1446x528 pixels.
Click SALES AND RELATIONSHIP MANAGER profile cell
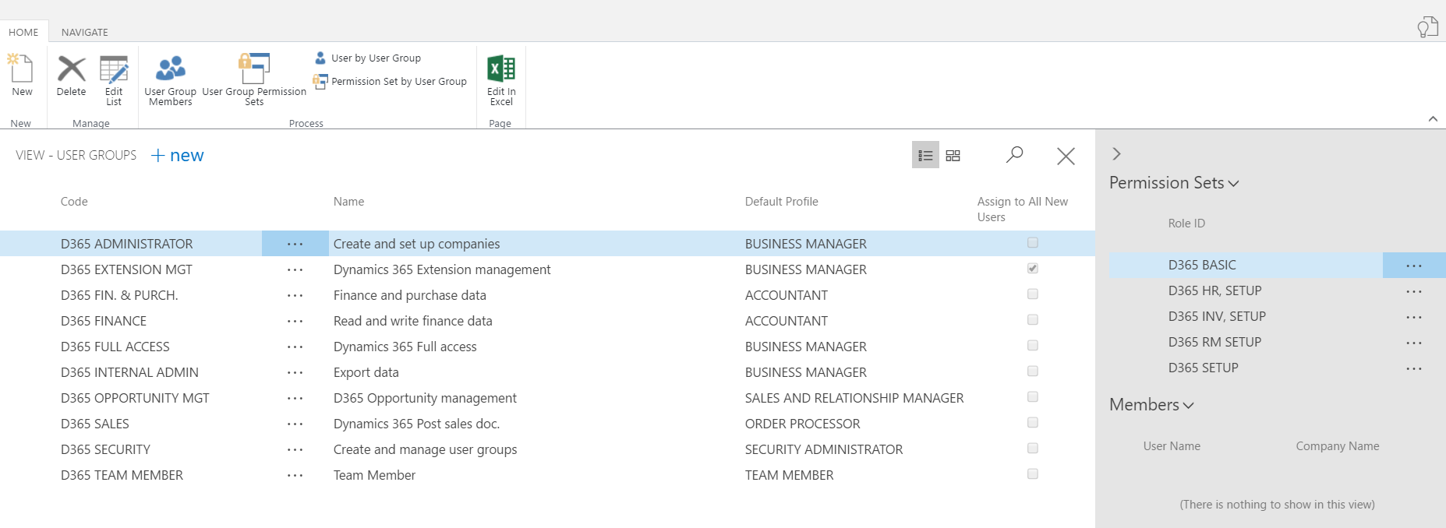pos(854,398)
